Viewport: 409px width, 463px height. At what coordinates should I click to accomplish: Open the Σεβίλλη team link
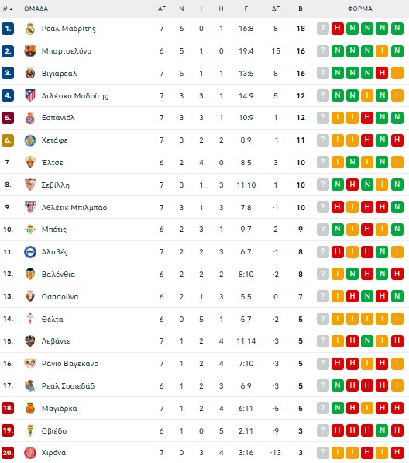pos(56,185)
